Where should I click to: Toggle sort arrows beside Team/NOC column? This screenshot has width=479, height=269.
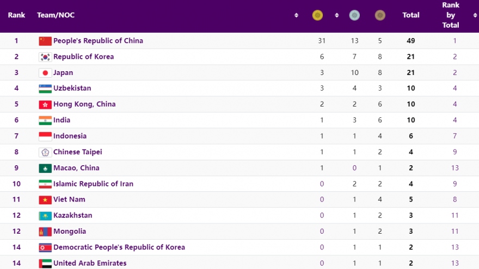pos(296,16)
